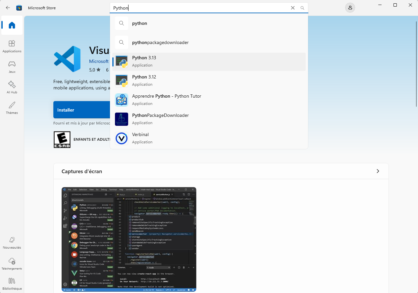Click the 5,0 star rating
The height and width of the screenshot is (293, 418).
[95, 70]
